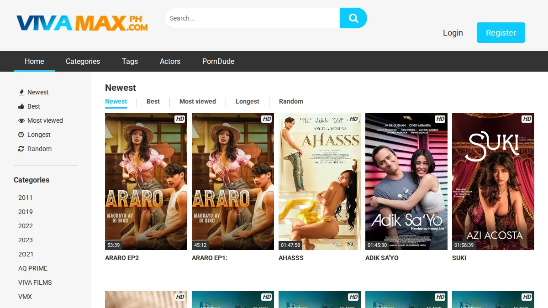The width and height of the screenshot is (548, 308).
Task: Open Actors in the navigation bar
Action: [x=170, y=61]
